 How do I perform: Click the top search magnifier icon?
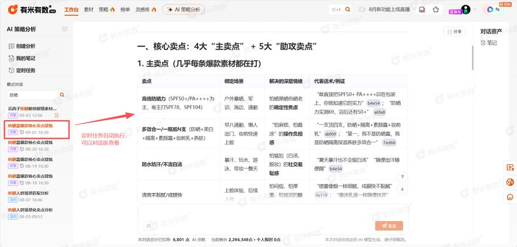coord(348,9)
